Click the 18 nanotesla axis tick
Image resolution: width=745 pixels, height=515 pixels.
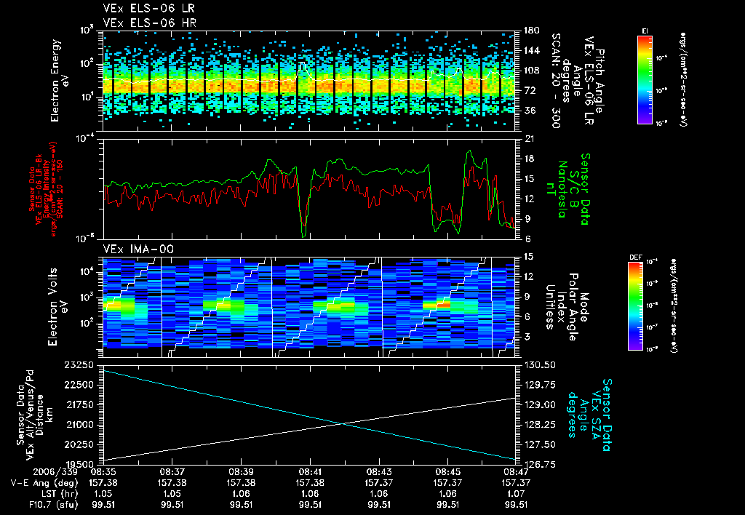point(528,159)
